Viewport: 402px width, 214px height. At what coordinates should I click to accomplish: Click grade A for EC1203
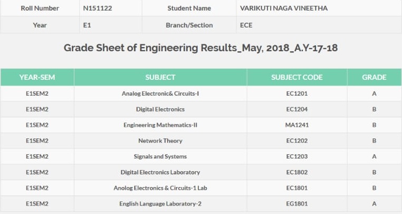[x=374, y=156]
